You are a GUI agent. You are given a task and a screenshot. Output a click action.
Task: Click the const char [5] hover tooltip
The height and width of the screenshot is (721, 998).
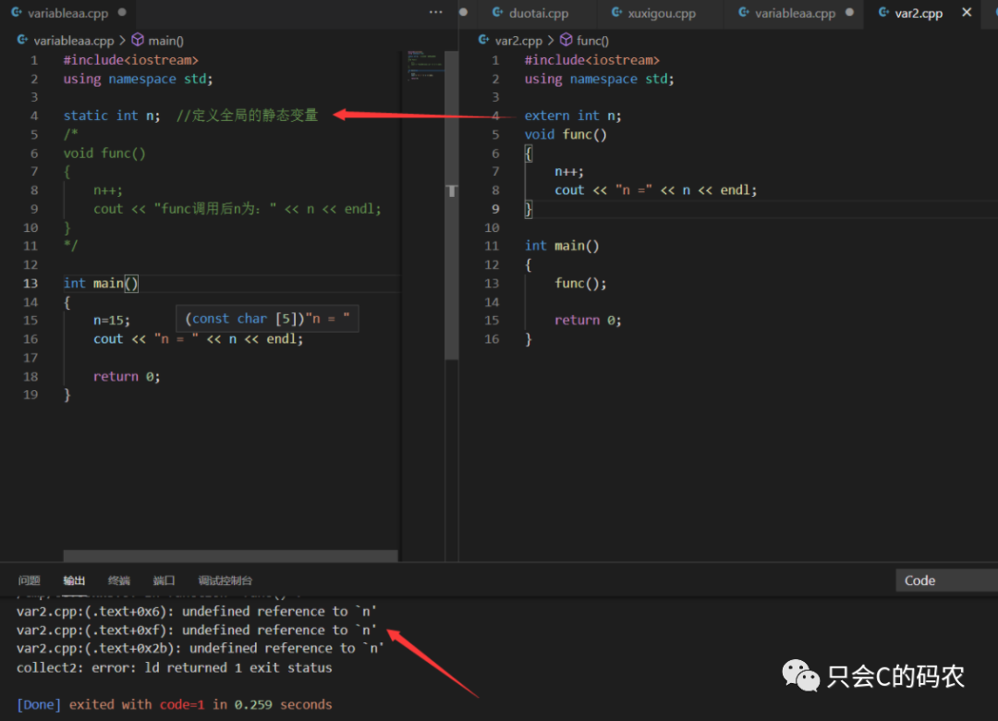click(x=267, y=319)
